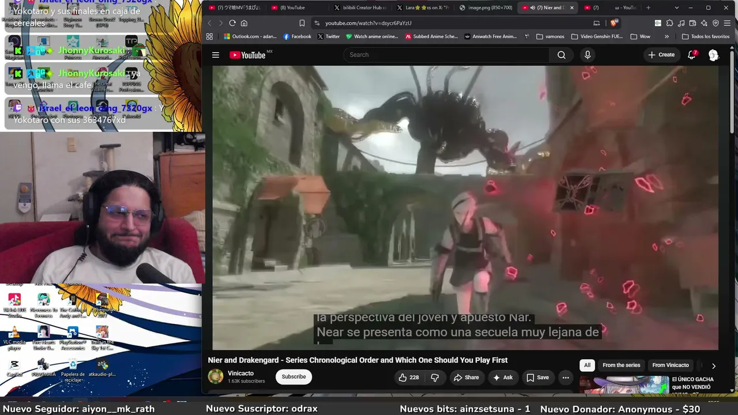738x415 pixels.
Task: Select the All filter chip
Action: 587,365
